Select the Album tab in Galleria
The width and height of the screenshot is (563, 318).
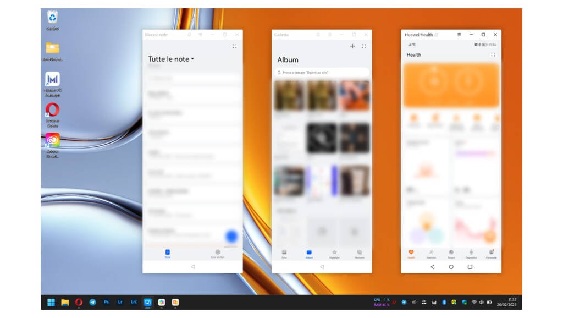(x=309, y=254)
